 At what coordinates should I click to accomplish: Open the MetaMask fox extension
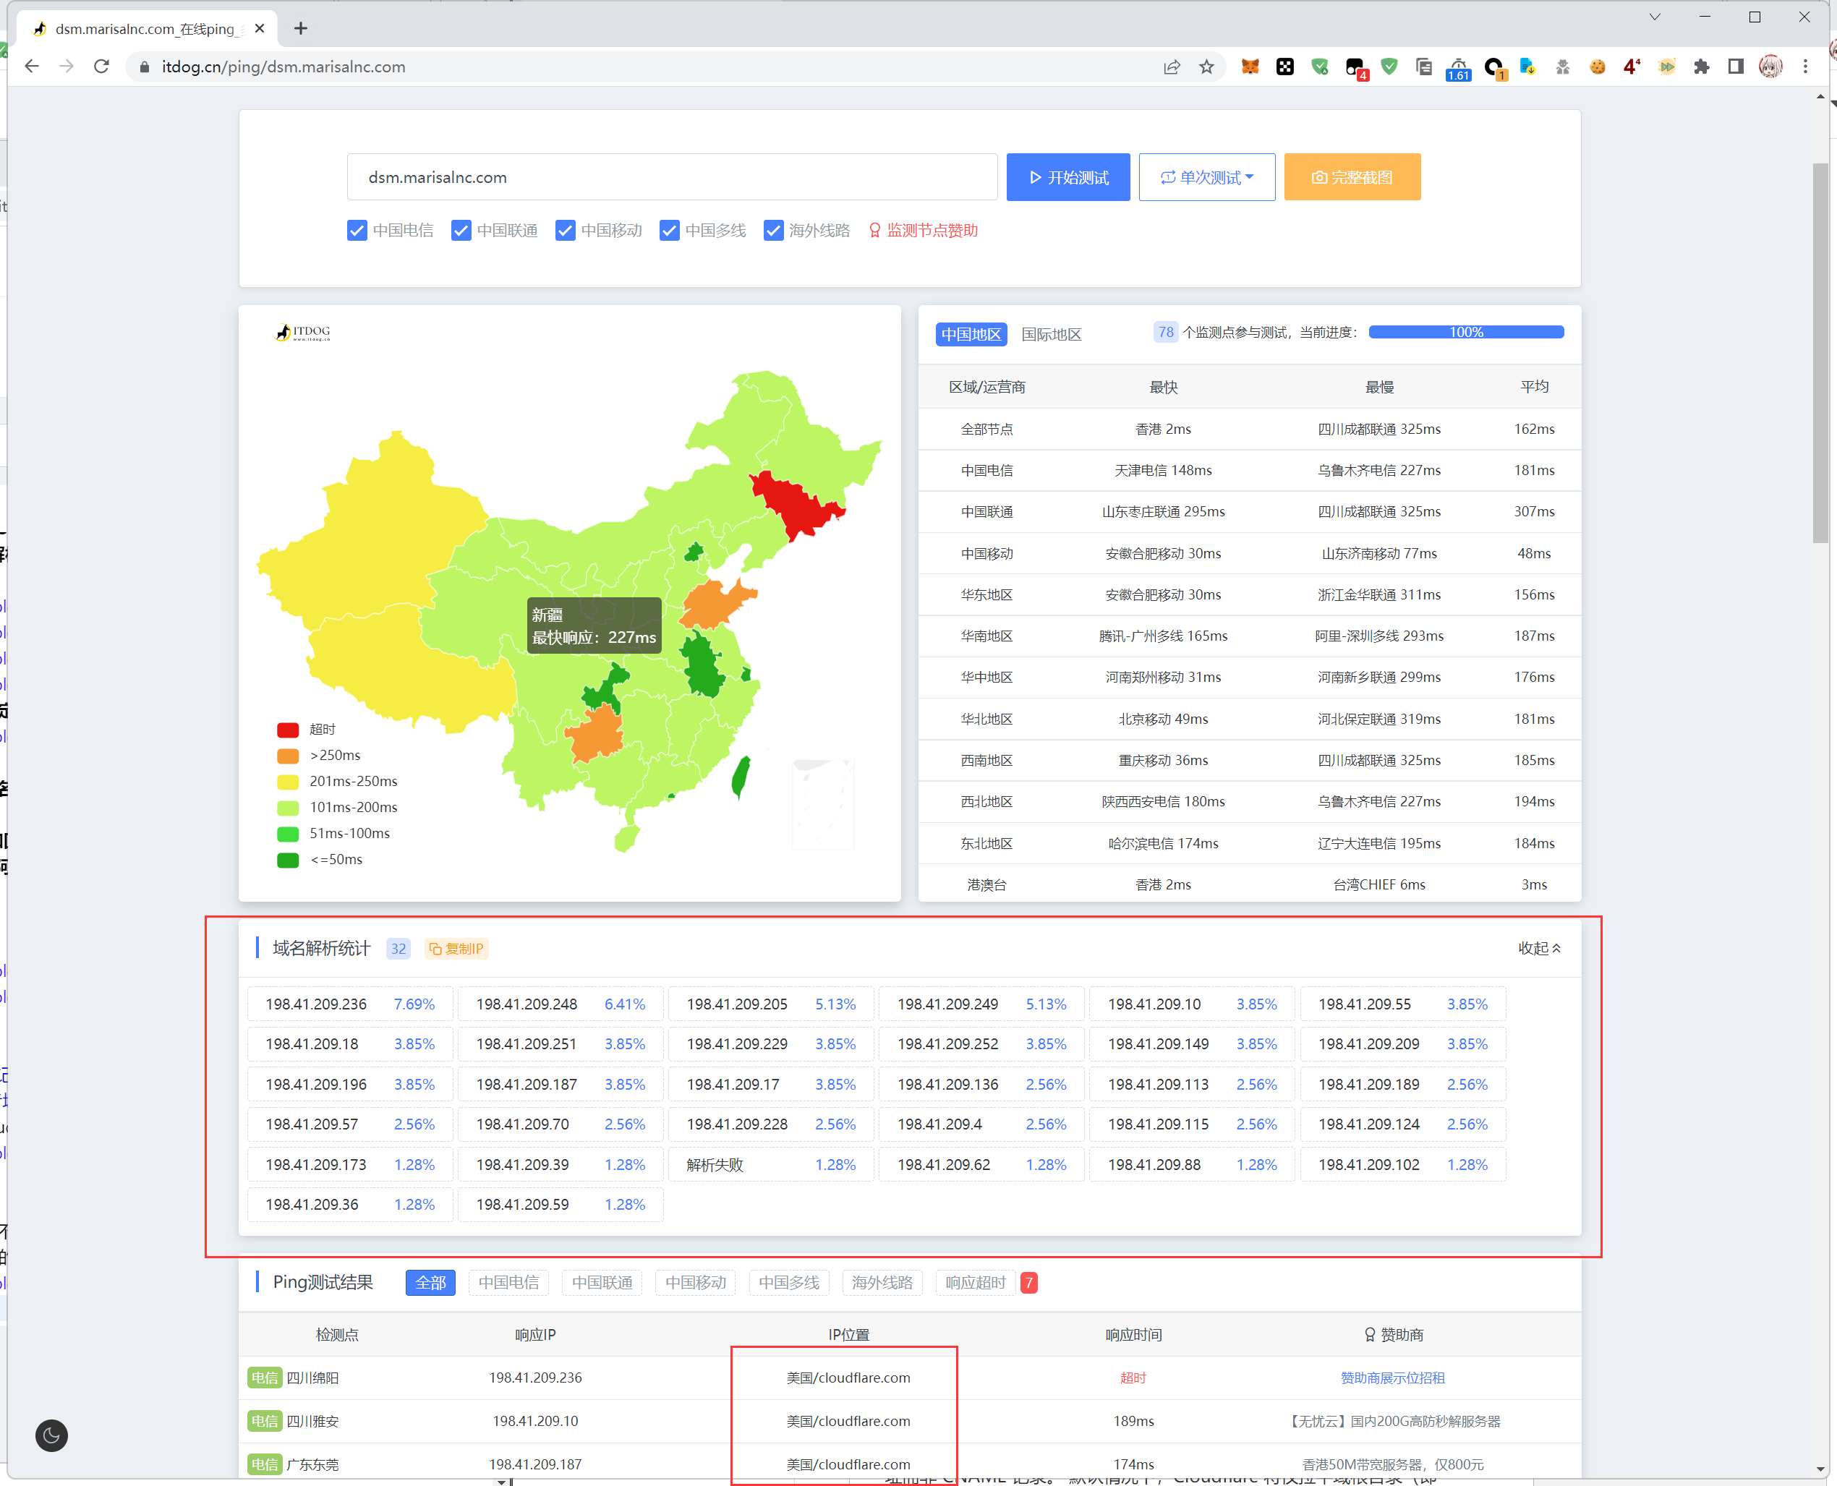tap(1250, 67)
